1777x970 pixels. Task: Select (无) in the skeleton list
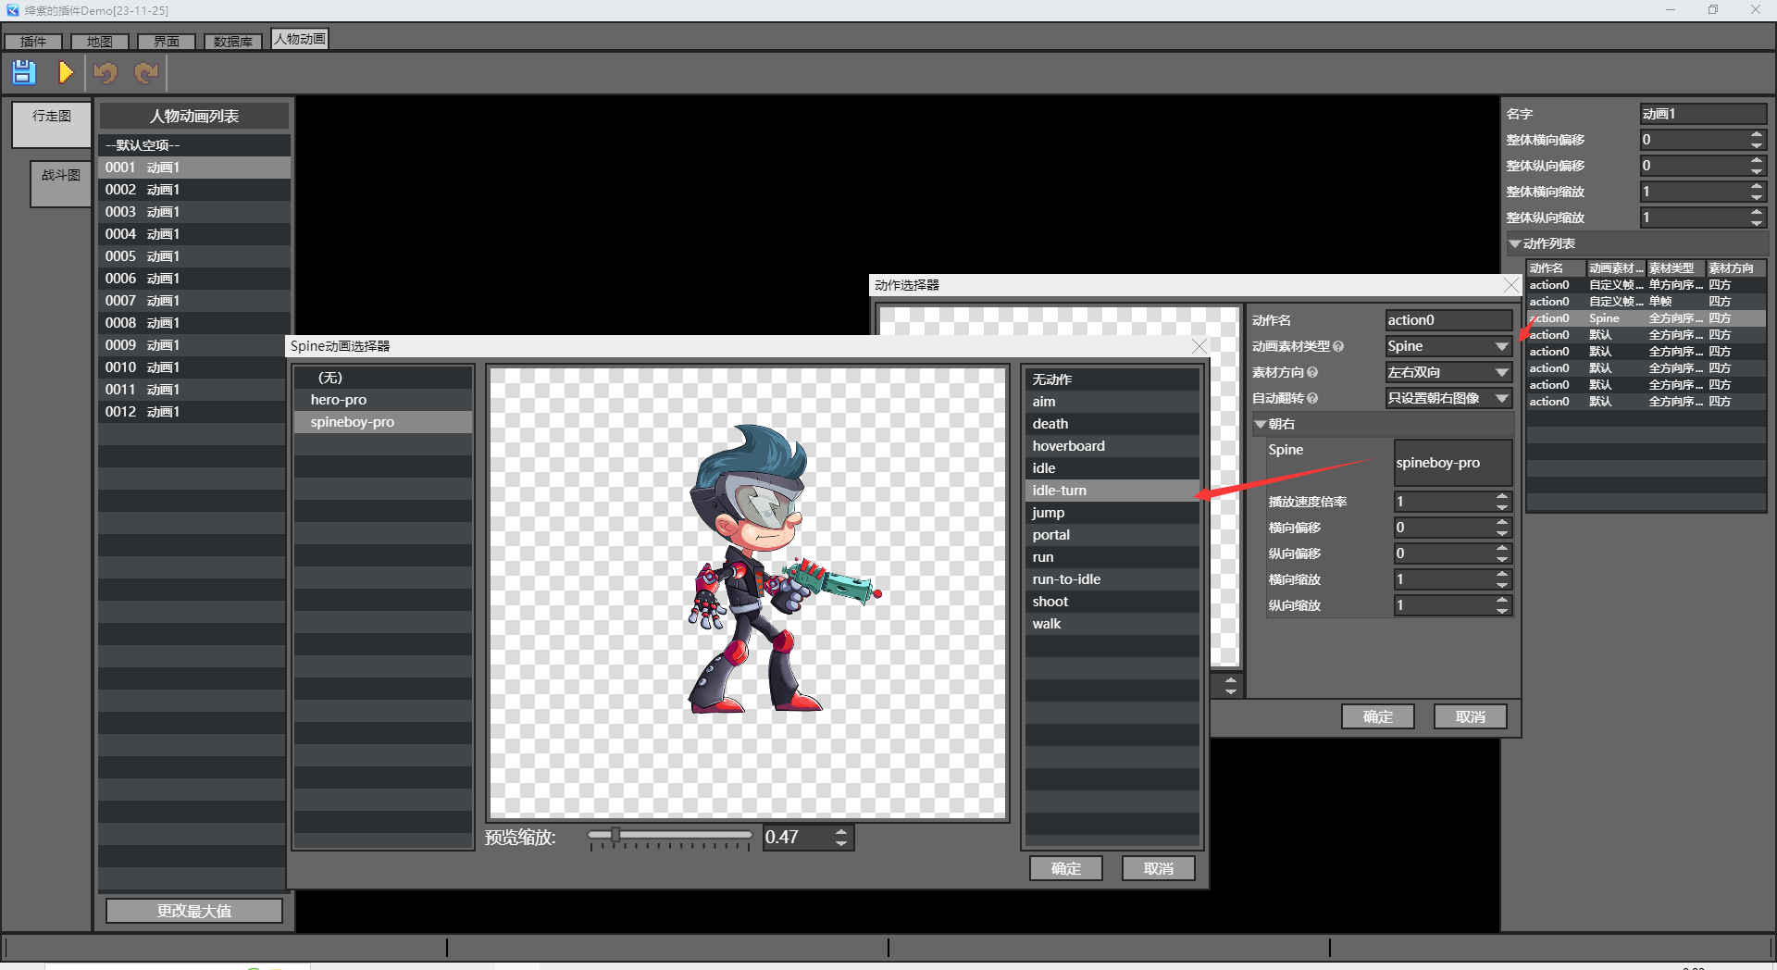(x=383, y=378)
